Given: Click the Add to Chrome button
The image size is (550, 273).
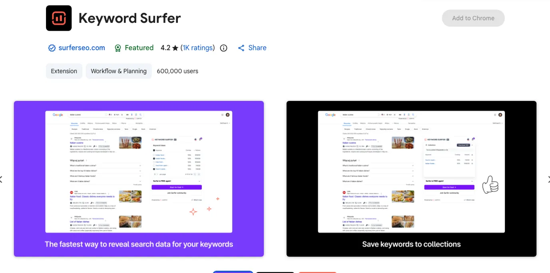Looking at the screenshot, I should pos(473,18).
